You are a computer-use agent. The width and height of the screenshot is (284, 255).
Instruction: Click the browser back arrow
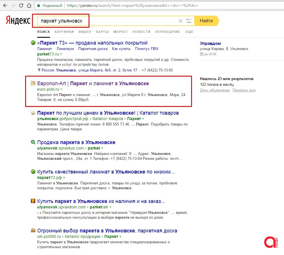pos(5,5)
